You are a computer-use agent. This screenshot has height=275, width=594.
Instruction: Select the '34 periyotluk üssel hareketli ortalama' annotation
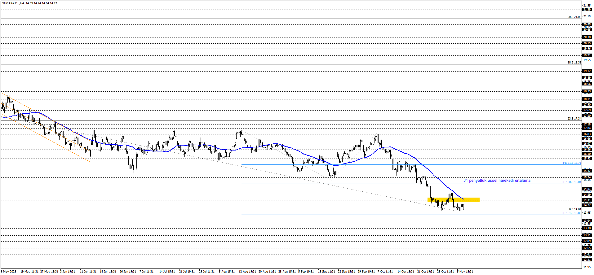(x=497, y=181)
